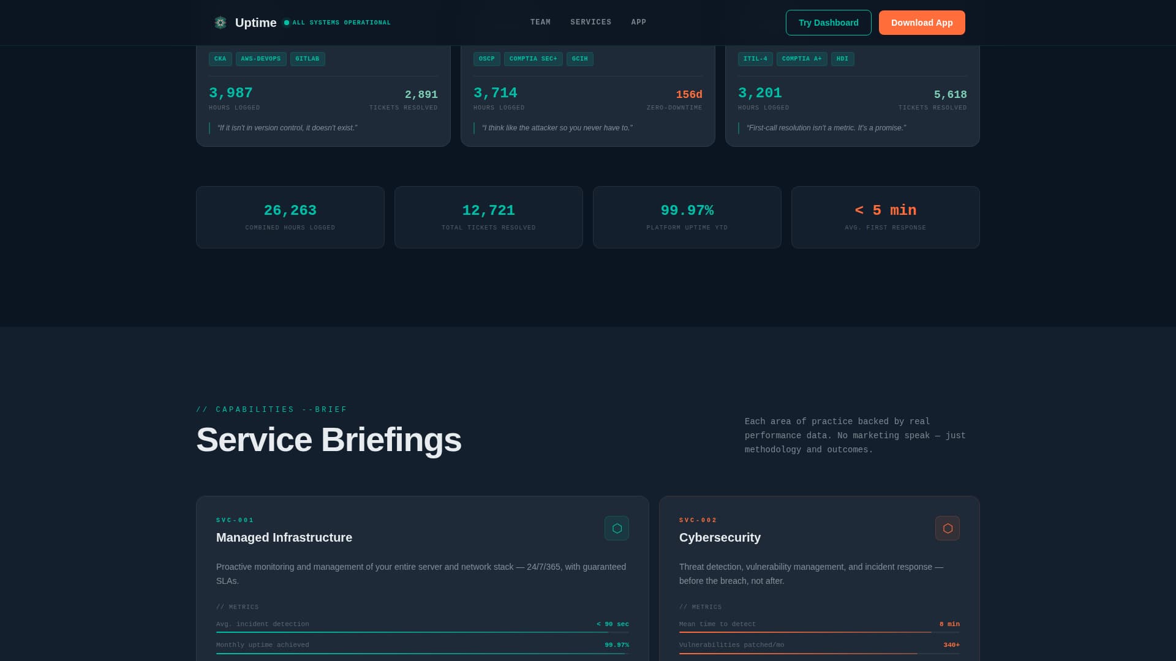The width and height of the screenshot is (1176, 661).
Task: Select the HDI certification badge
Action: (842, 59)
